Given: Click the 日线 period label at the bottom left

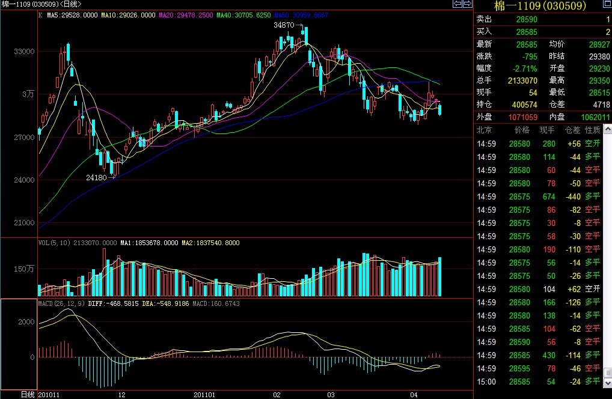Looking at the screenshot, I should pyautogui.click(x=28, y=394).
